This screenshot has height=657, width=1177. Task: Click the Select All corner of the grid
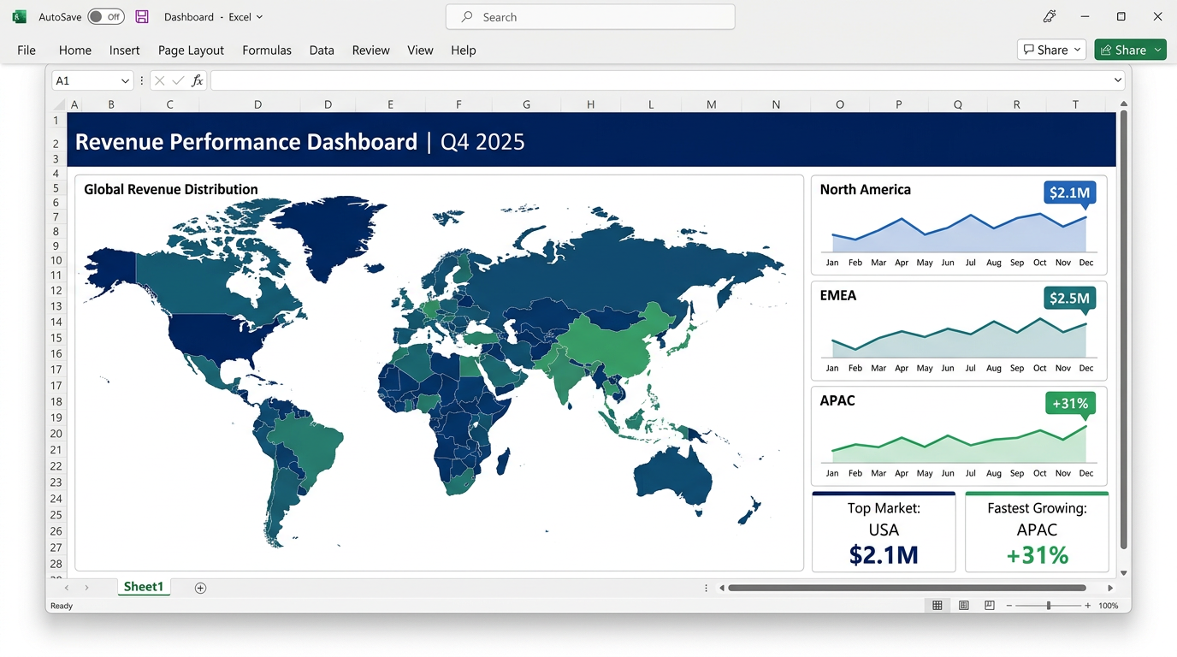click(x=58, y=104)
